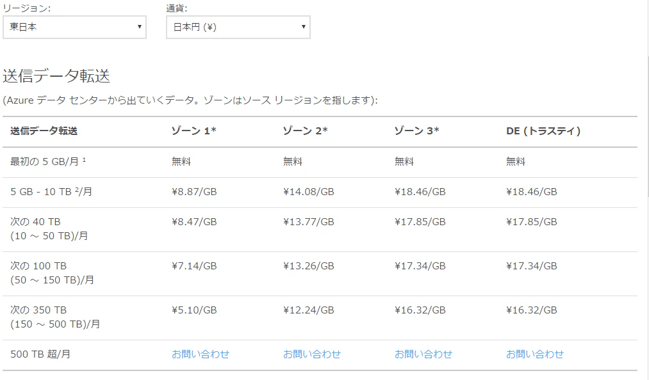Screen dimensions: 649x380
Task: Click お問い合わせ link under ゾーン 1
Action: [x=201, y=354]
